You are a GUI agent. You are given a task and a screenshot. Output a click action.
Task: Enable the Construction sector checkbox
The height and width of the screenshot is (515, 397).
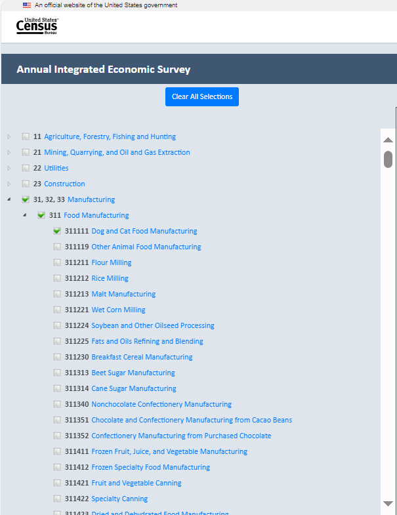pos(26,184)
